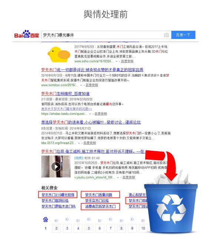Click the yellow chick thumbnail image
Screen dimensions: 211x251
(x=59, y=54)
